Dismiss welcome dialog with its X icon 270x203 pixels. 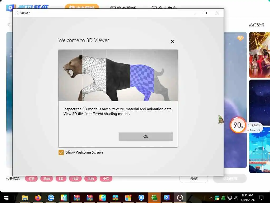[172, 41]
